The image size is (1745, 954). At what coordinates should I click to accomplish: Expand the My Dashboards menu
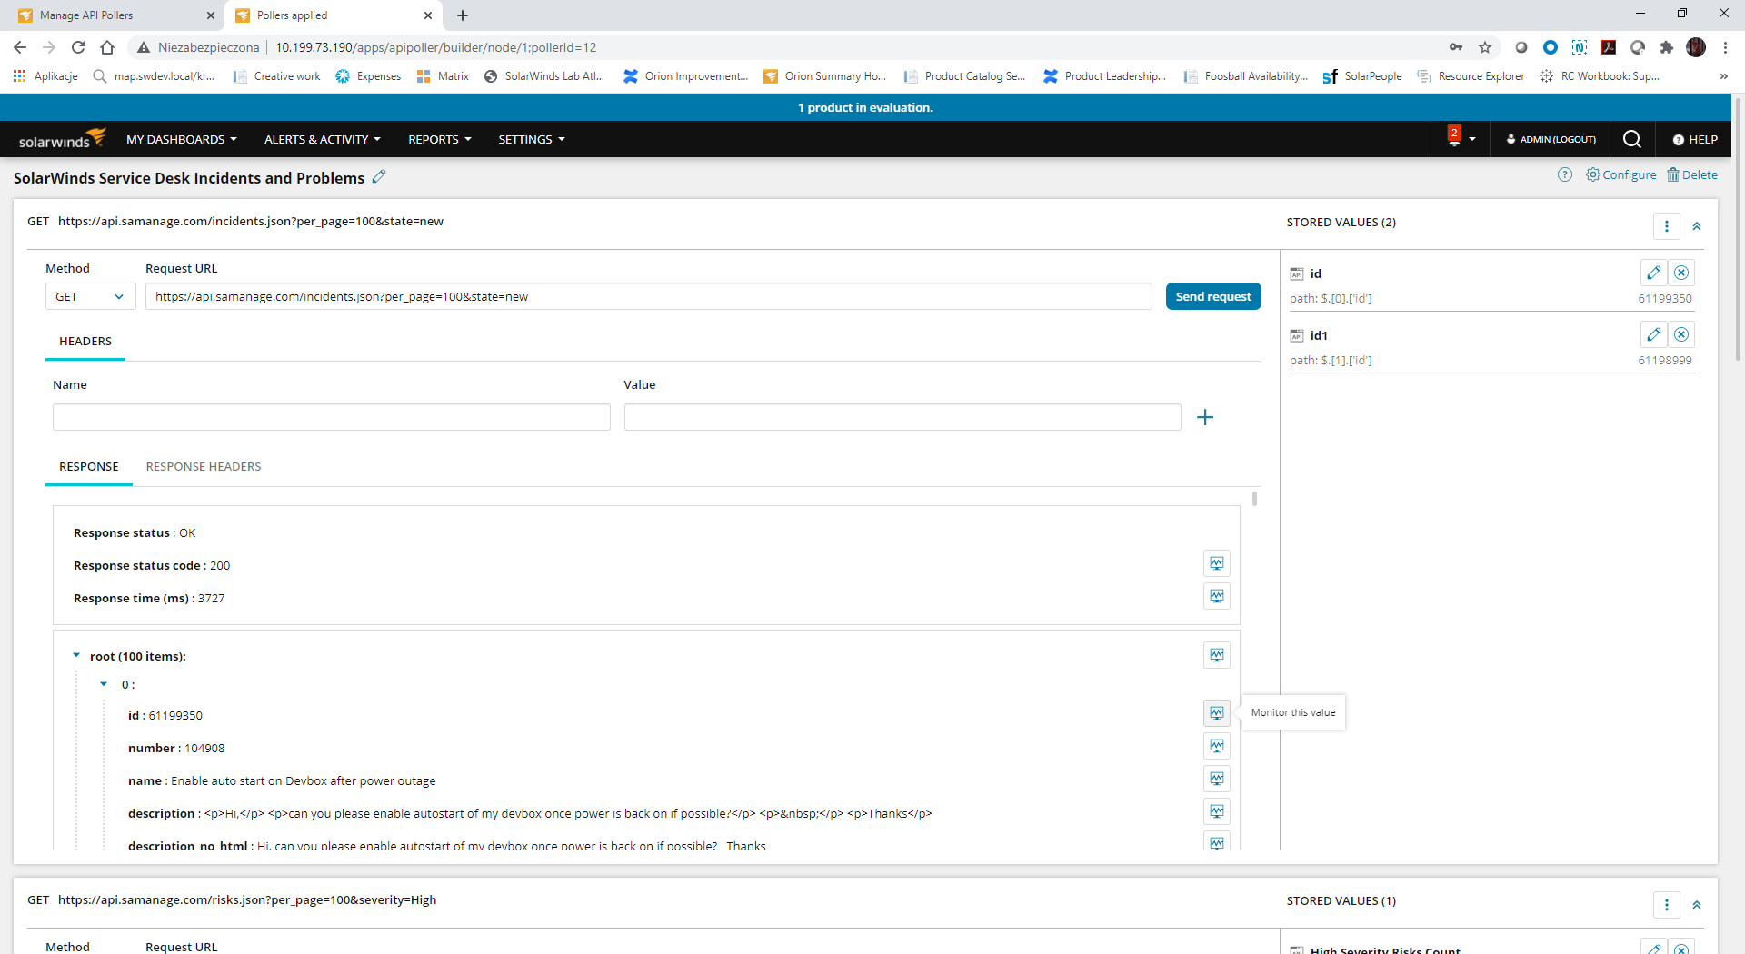pos(182,139)
